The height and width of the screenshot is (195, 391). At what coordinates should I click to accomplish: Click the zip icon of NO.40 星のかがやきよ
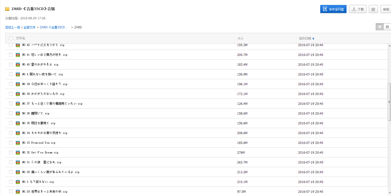[18, 64]
